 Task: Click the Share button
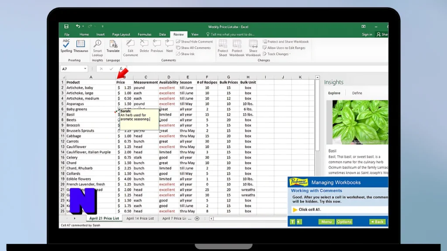point(382,34)
